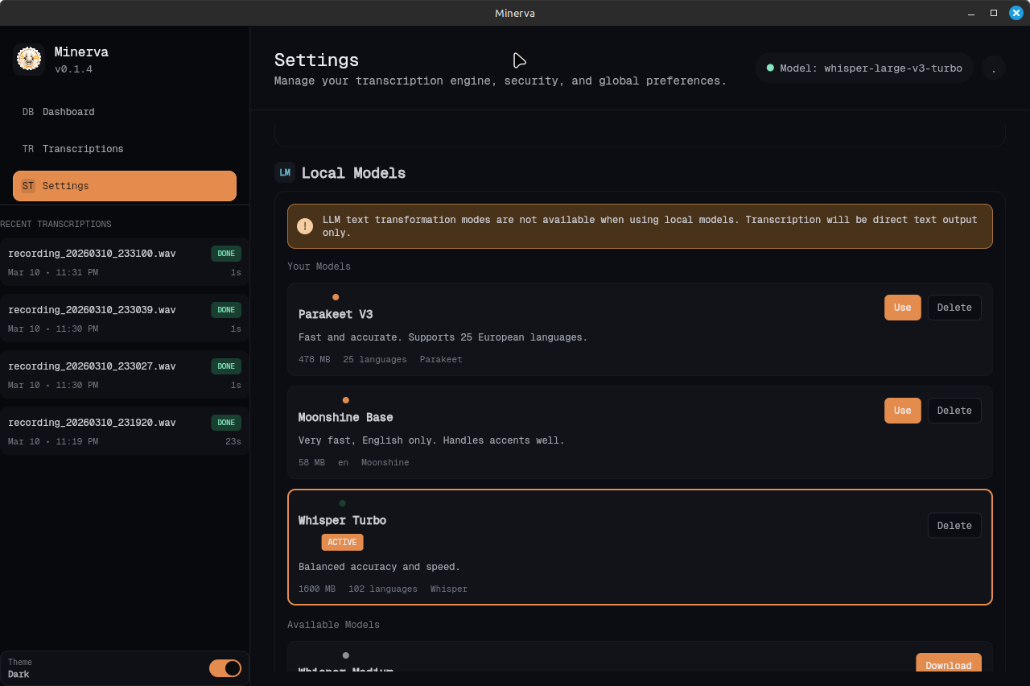Screen dimensions: 1030x686
Task: Open recording_20260310_233100.wav from recent transcriptions
Action: (x=125, y=262)
